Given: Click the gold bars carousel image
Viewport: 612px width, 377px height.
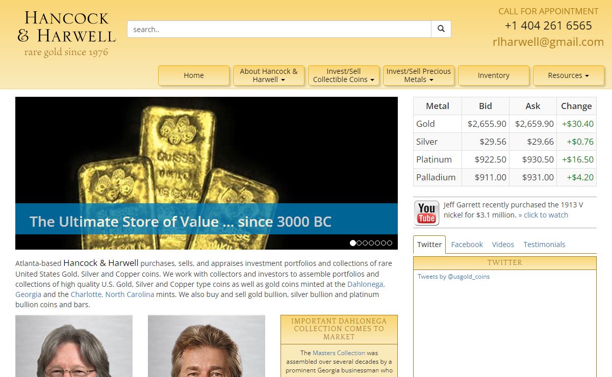Looking at the screenshot, I should 207,173.
